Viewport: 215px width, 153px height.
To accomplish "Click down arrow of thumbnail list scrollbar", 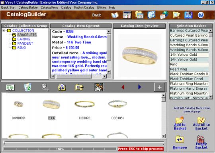I will pyautogui.click(x=164, y=136).
